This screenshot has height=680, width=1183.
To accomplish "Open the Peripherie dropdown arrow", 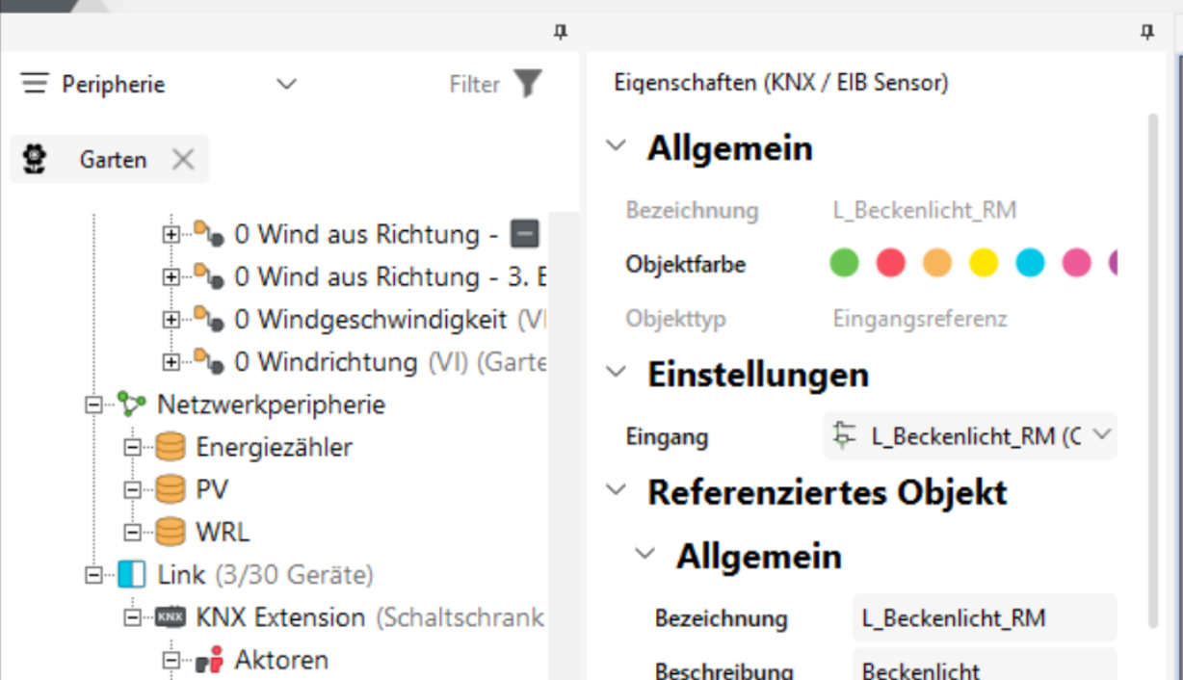I will click(286, 84).
